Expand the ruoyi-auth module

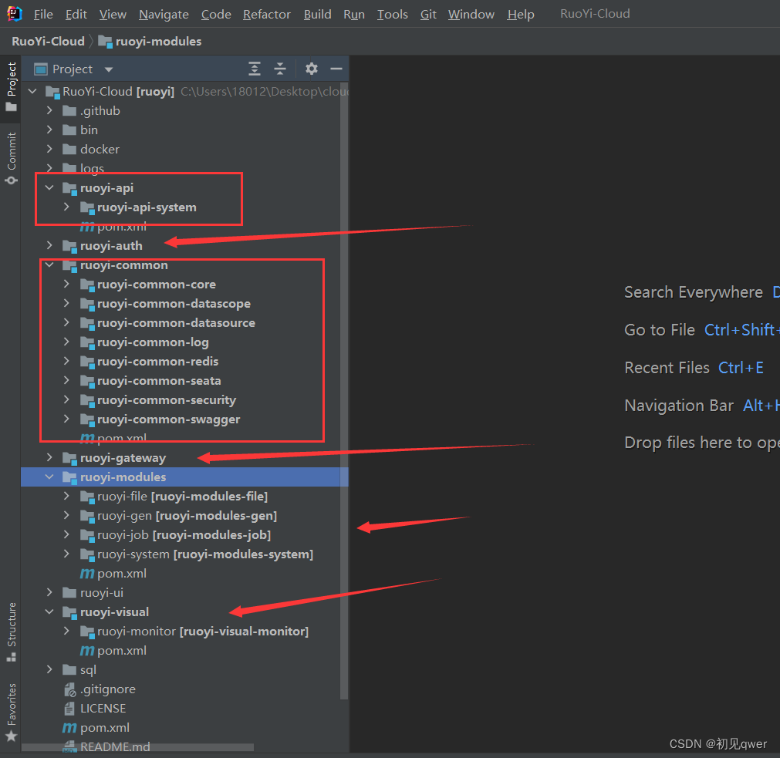point(49,245)
